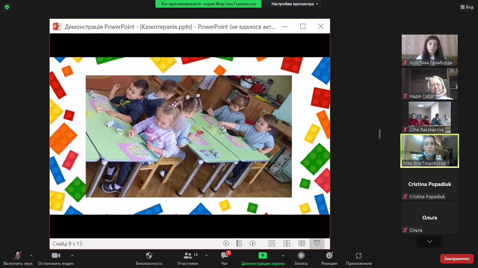Open the Chat panel
This screenshot has width=478, height=268.
coord(225,256)
